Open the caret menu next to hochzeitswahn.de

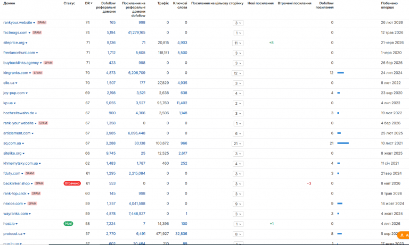(36, 113)
